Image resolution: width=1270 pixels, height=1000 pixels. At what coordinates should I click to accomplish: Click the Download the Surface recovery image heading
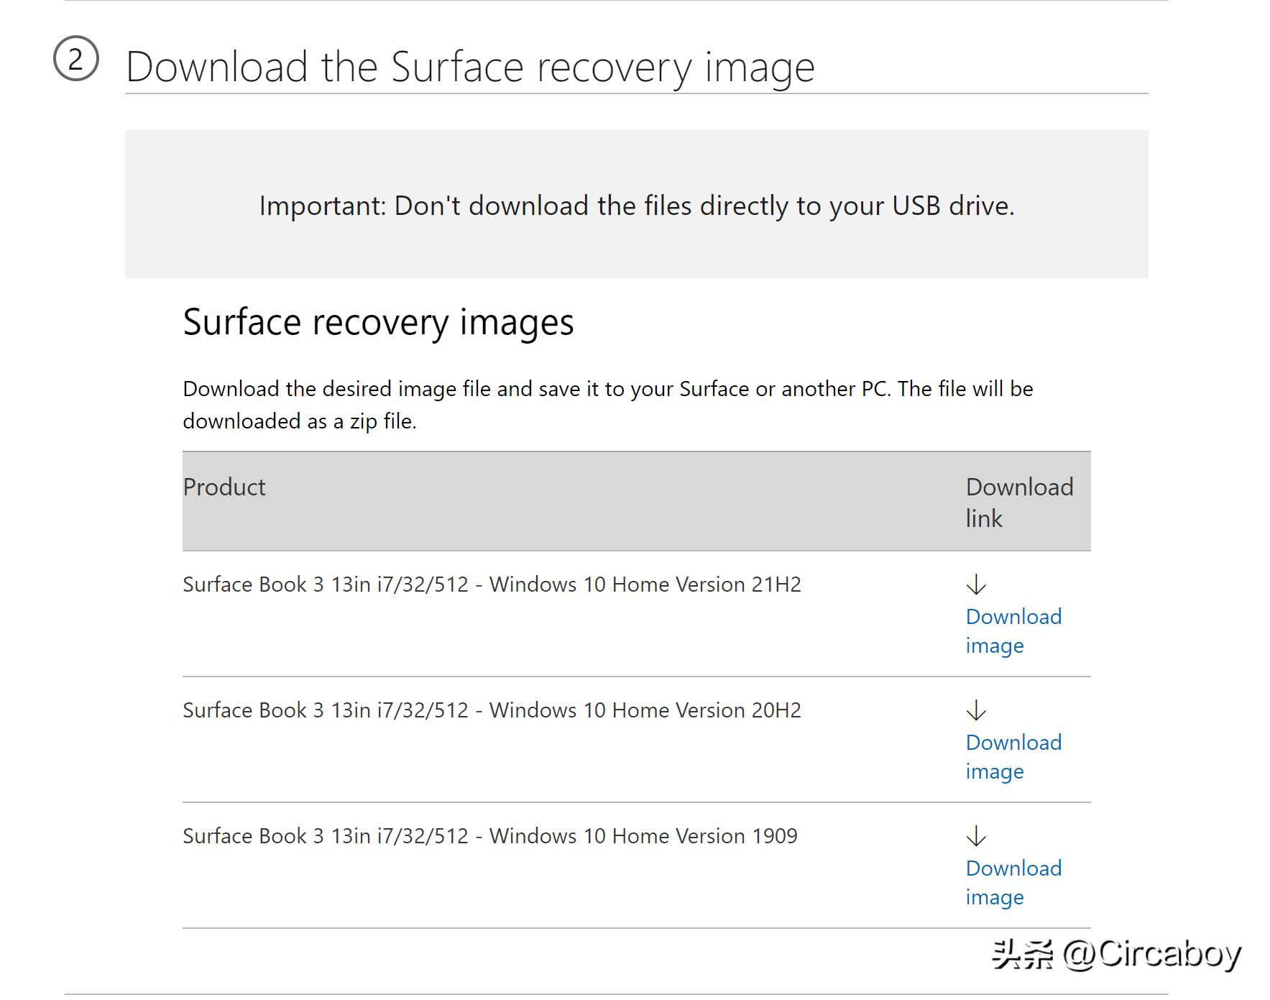(471, 65)
